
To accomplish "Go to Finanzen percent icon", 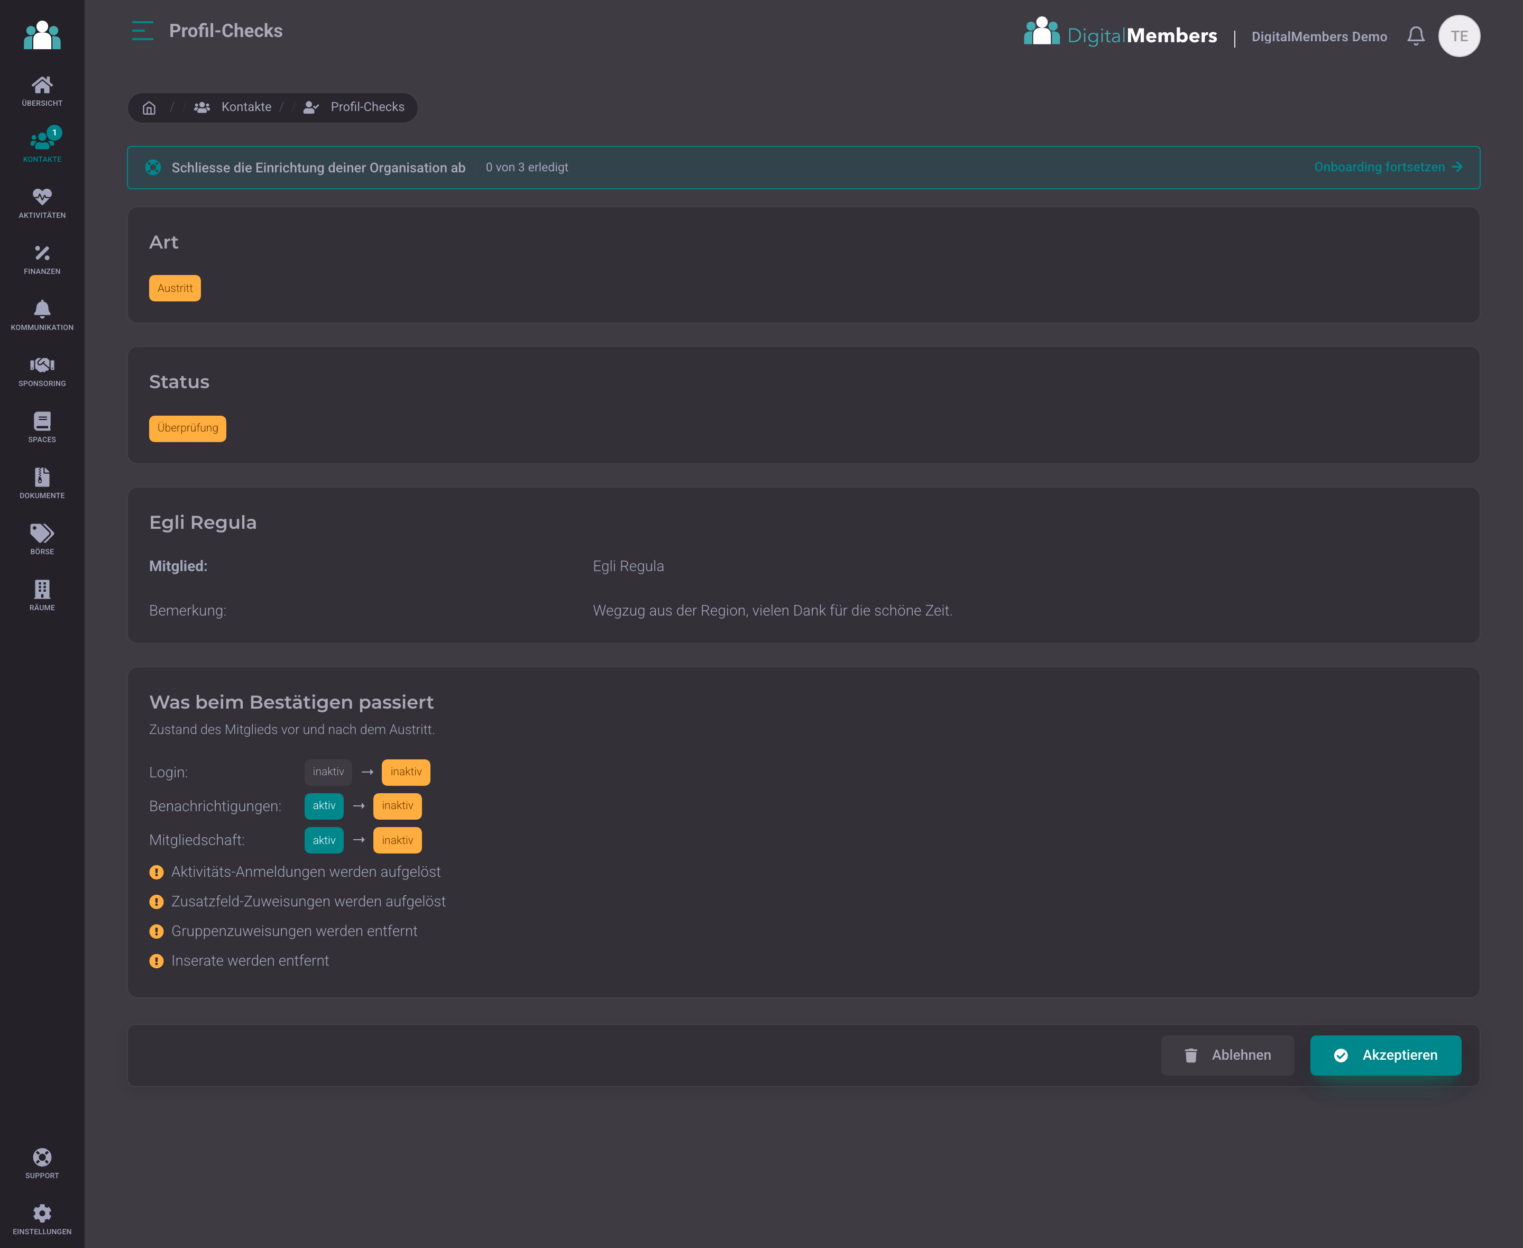I will click(42, 252).
